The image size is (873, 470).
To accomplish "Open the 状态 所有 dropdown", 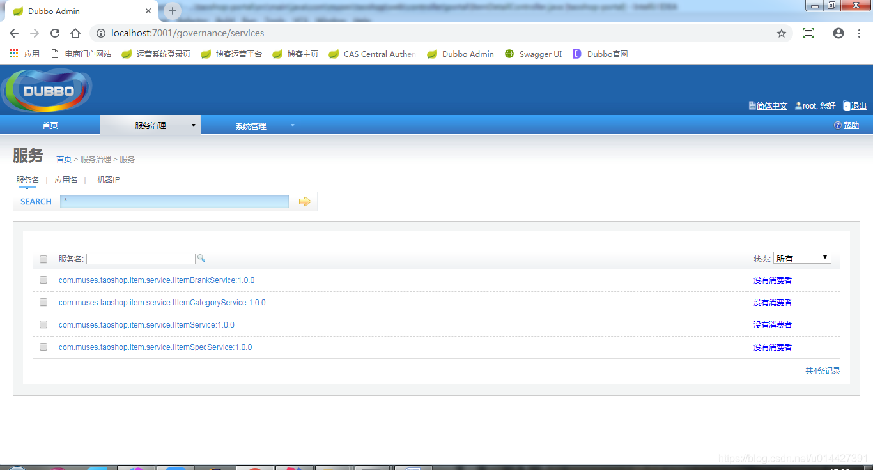I will 802,258.
